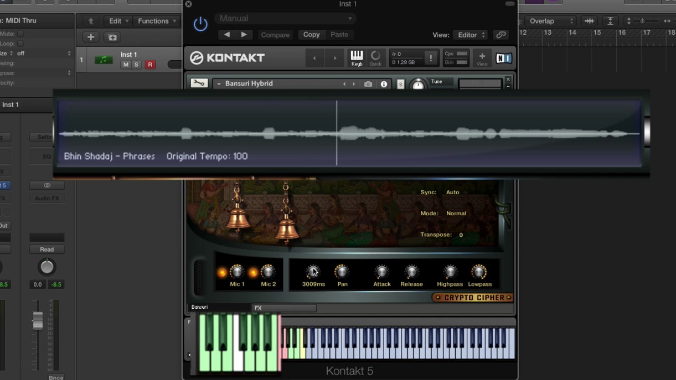The width and height of the screenshot is (676, 380).
Task: Remove the Bansuri Hybrid instrument with X
Action: coord(508,80)
